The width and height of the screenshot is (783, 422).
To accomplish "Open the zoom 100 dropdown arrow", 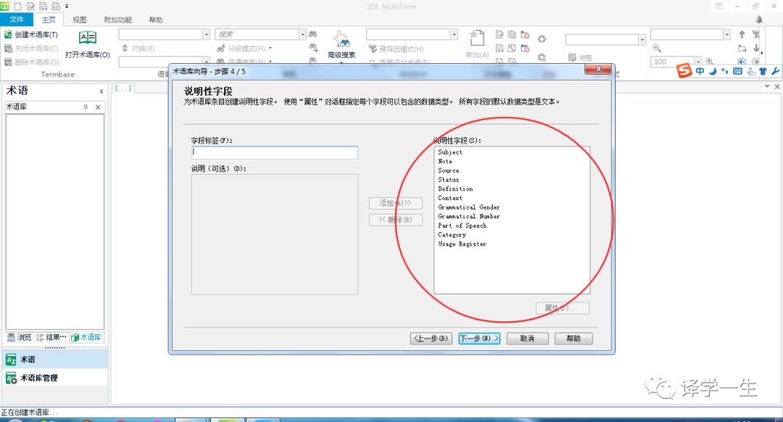I will pos(698,62).
